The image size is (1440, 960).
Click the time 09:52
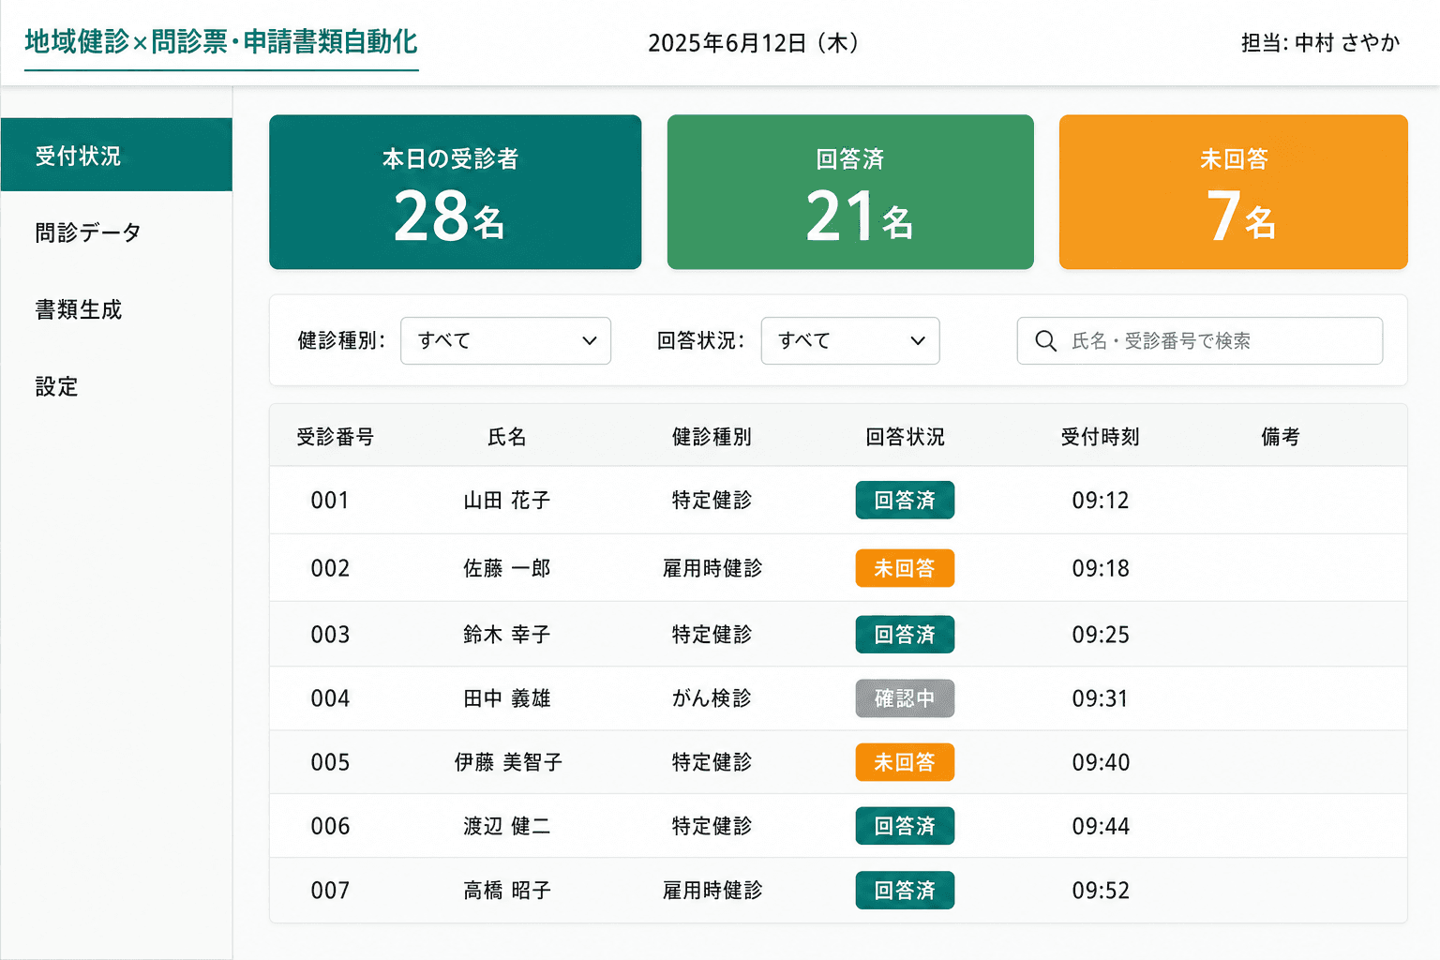[1101, 891]
